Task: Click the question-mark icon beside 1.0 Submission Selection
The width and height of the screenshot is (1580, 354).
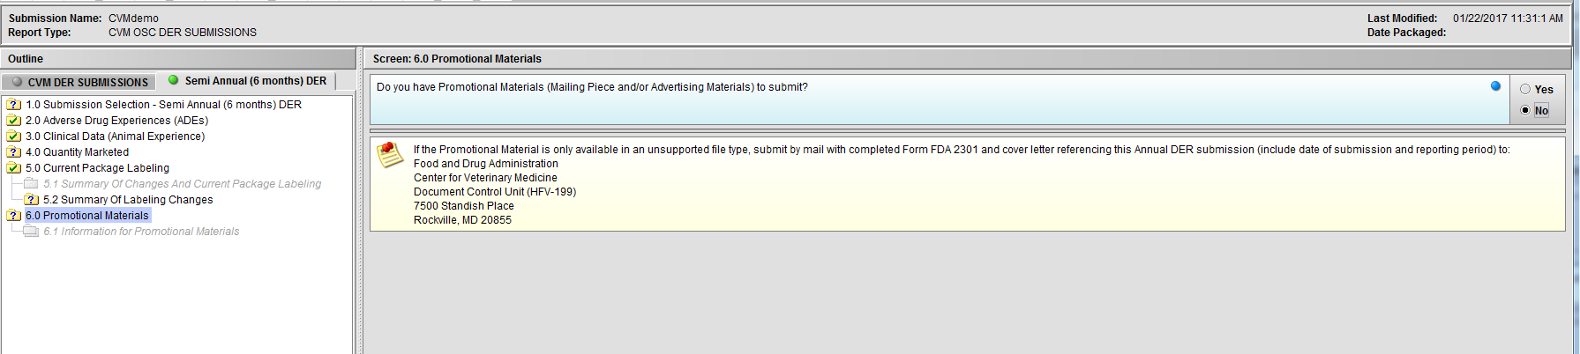Action: [14, 105]
